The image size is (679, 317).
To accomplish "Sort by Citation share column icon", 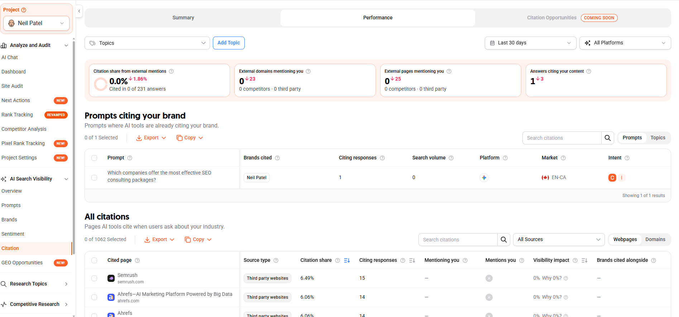I will point(347,260).
